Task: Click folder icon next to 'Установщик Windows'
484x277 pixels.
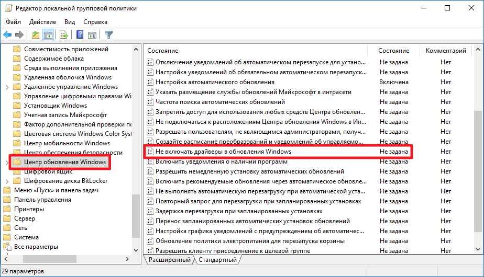Action: point(17,106)
